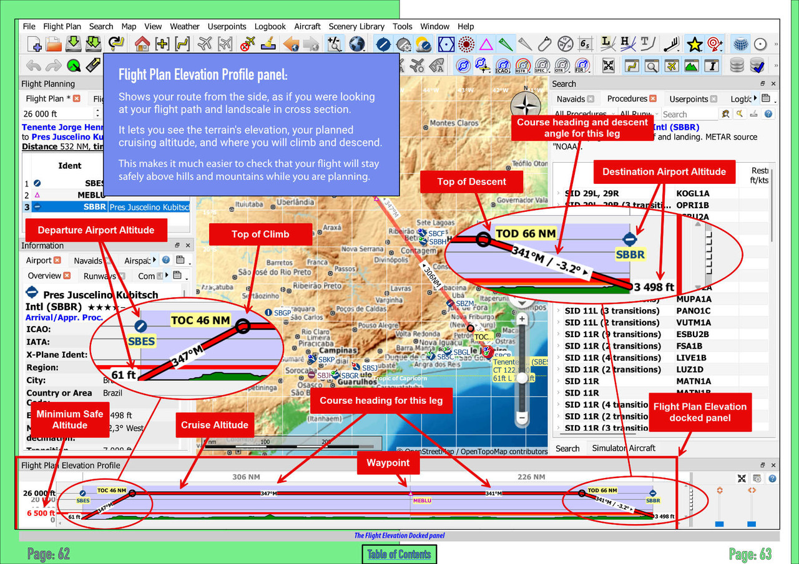Click the fit-to-window arrows icon
Image resolution: width=799 pixels, height=564 pixels.
click(x=609, y=65)
